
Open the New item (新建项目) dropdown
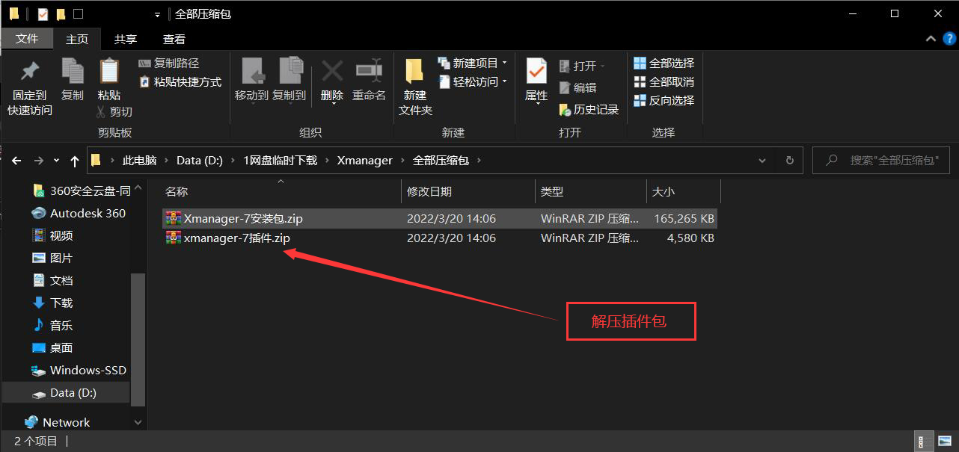pos(472,64)
